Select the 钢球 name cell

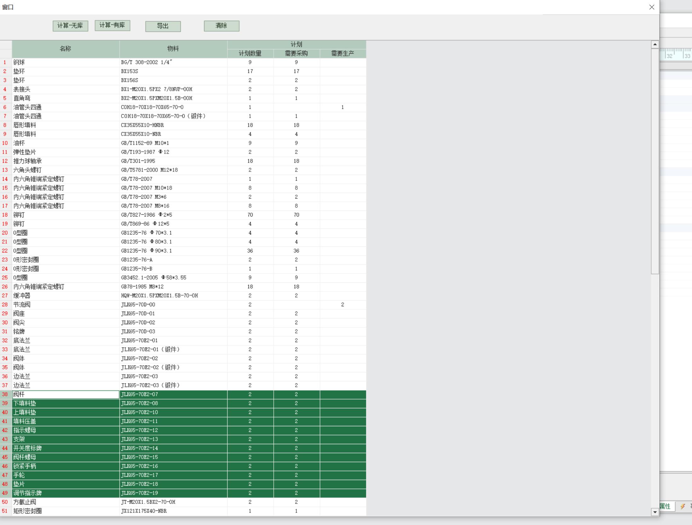66,62
